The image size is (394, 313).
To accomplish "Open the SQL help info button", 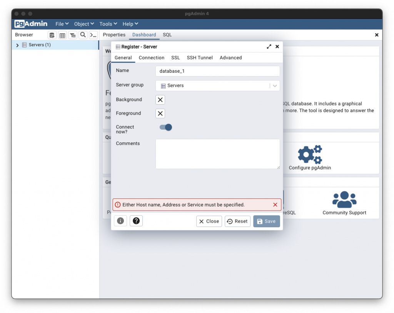I will point(120,221).
